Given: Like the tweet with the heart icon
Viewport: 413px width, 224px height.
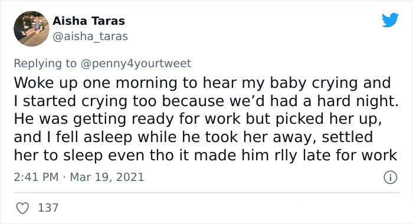Looking at the screenshot, I should point(22,208).
